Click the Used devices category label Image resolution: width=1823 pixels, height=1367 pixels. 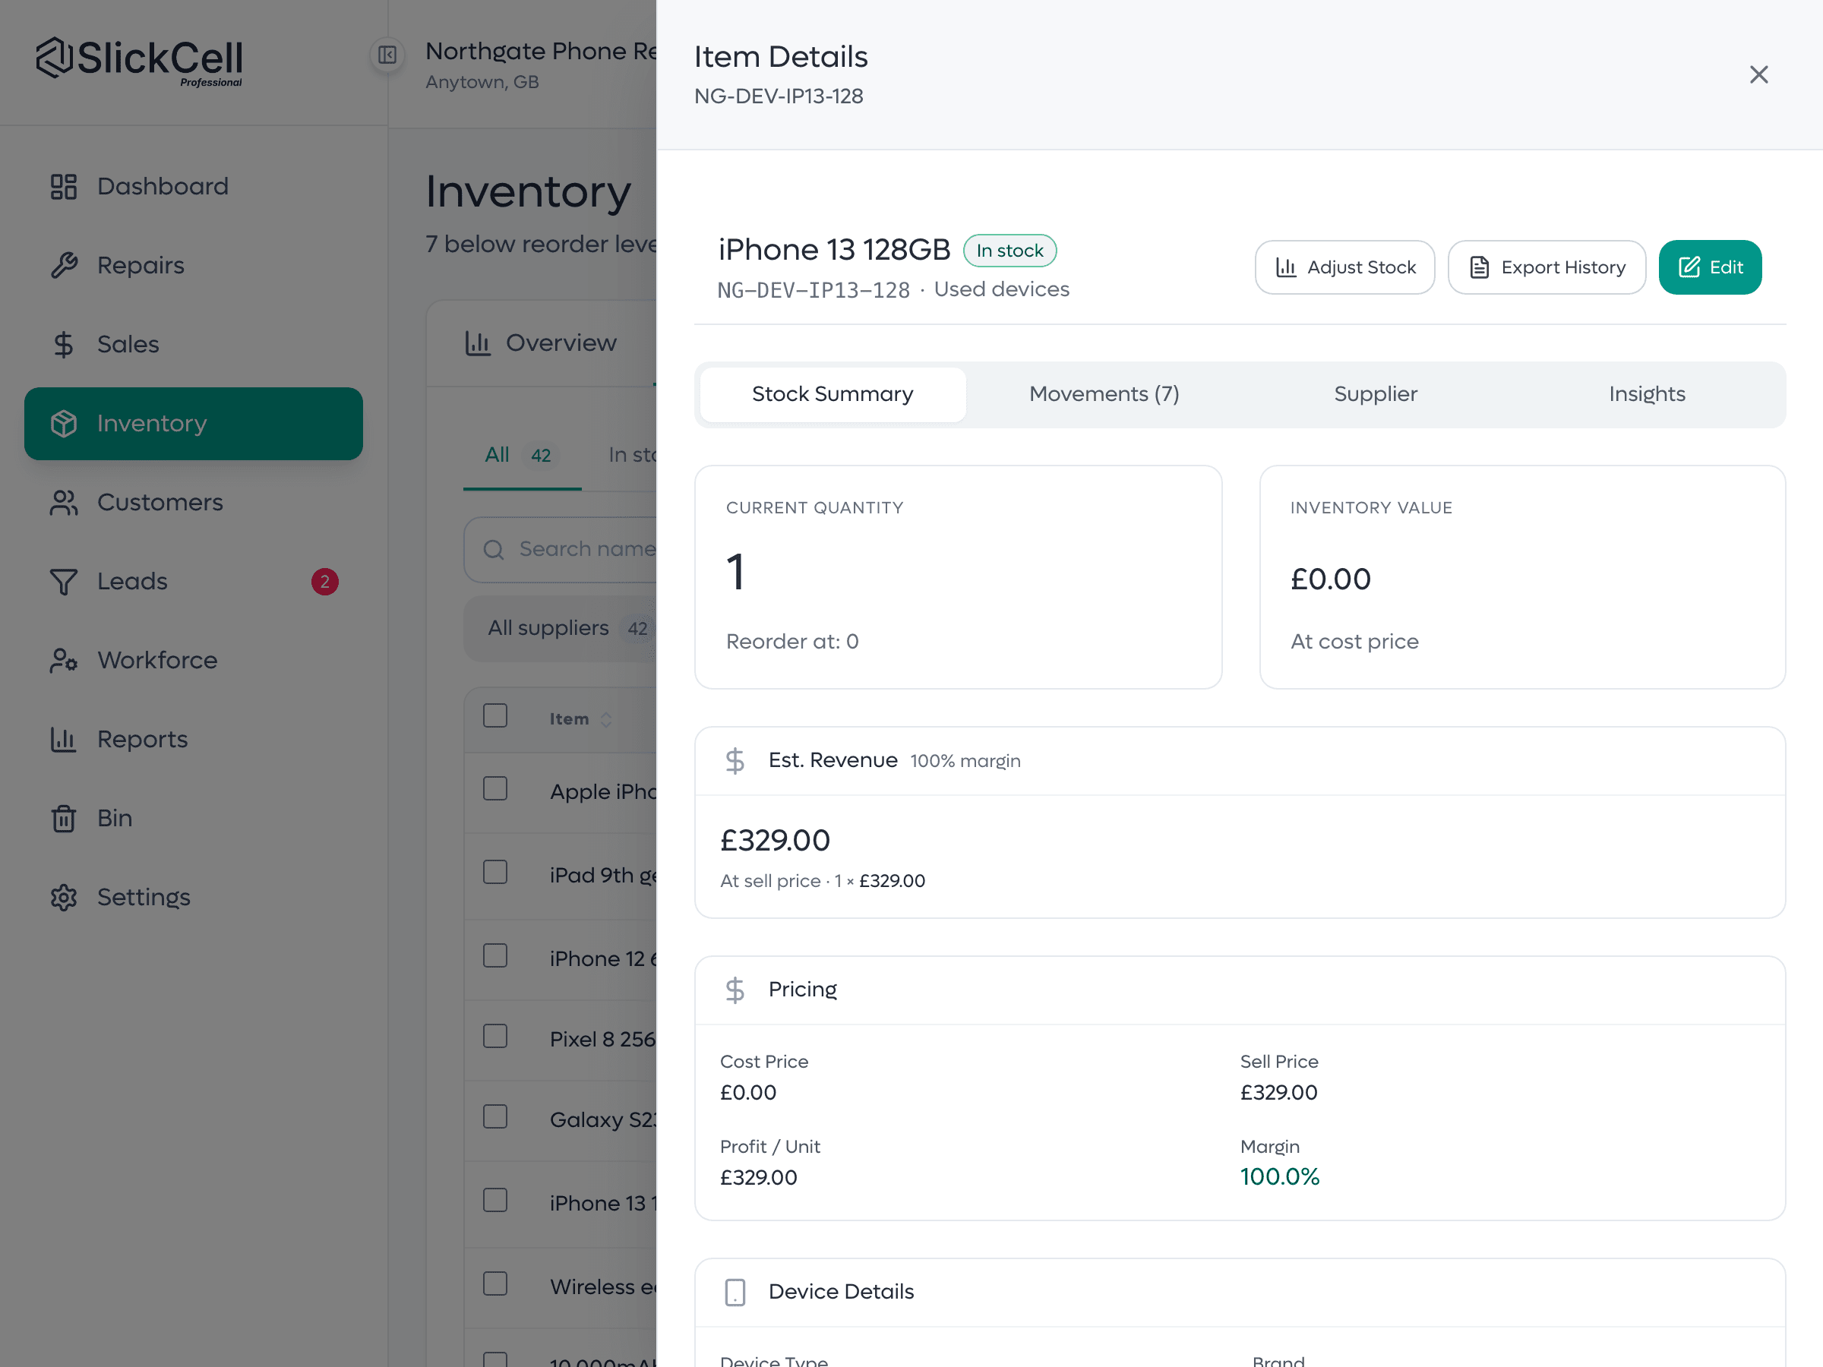click(x=1001, y=289)
